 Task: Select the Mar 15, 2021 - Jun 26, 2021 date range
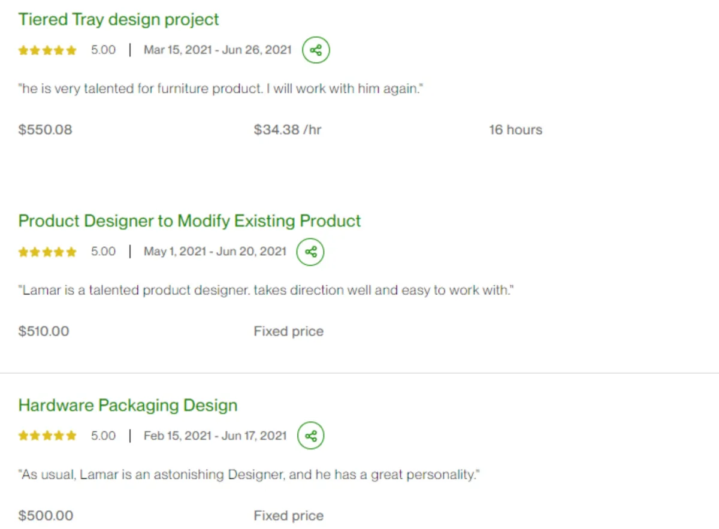point(217,50)
